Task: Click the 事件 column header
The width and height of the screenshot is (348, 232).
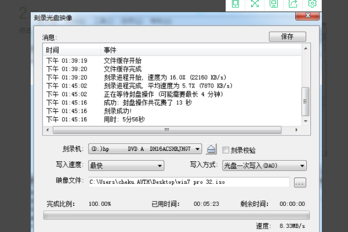Action: [201, 50]
